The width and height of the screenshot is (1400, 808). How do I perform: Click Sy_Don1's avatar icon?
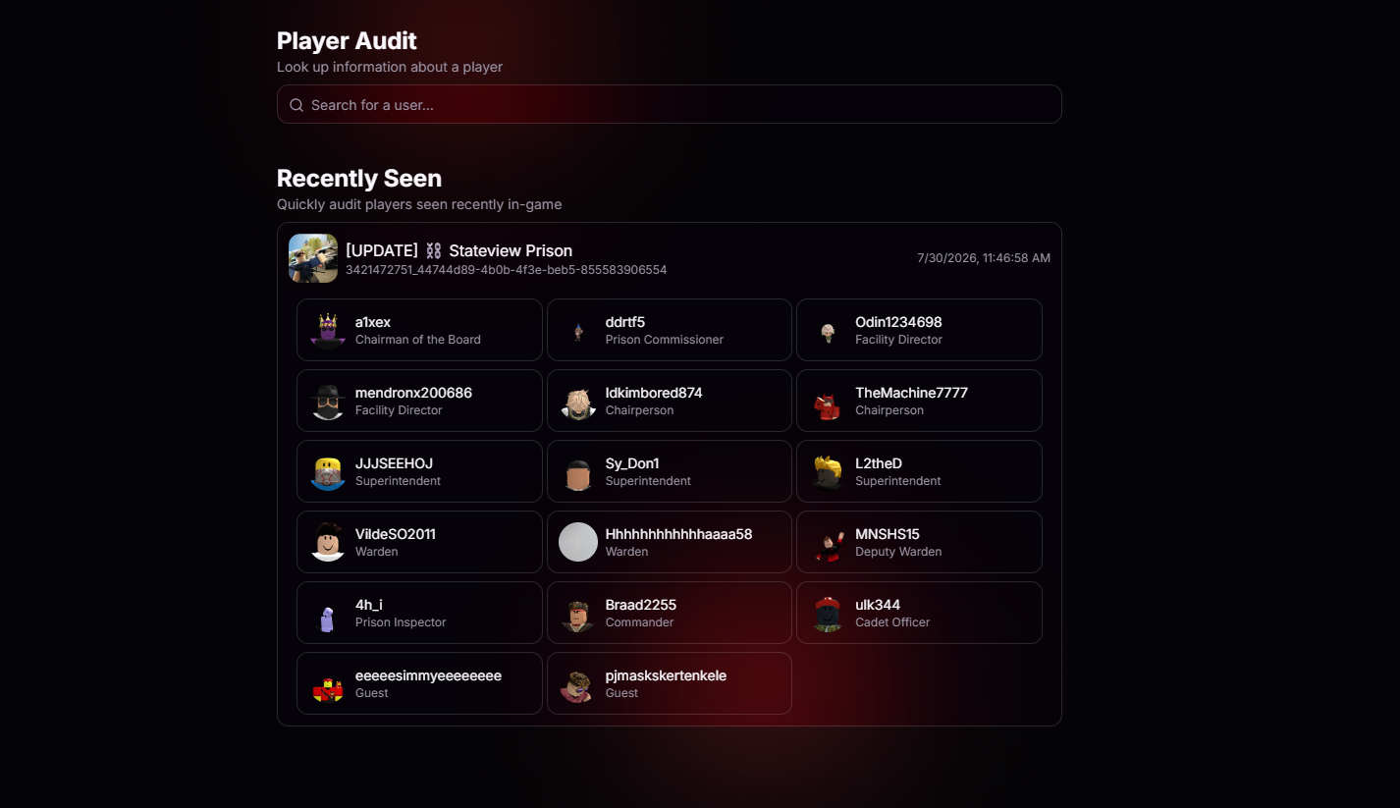tap(578, 471)
